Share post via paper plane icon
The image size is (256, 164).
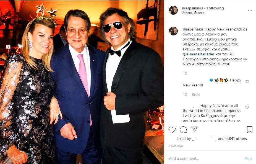click(194, 129)
